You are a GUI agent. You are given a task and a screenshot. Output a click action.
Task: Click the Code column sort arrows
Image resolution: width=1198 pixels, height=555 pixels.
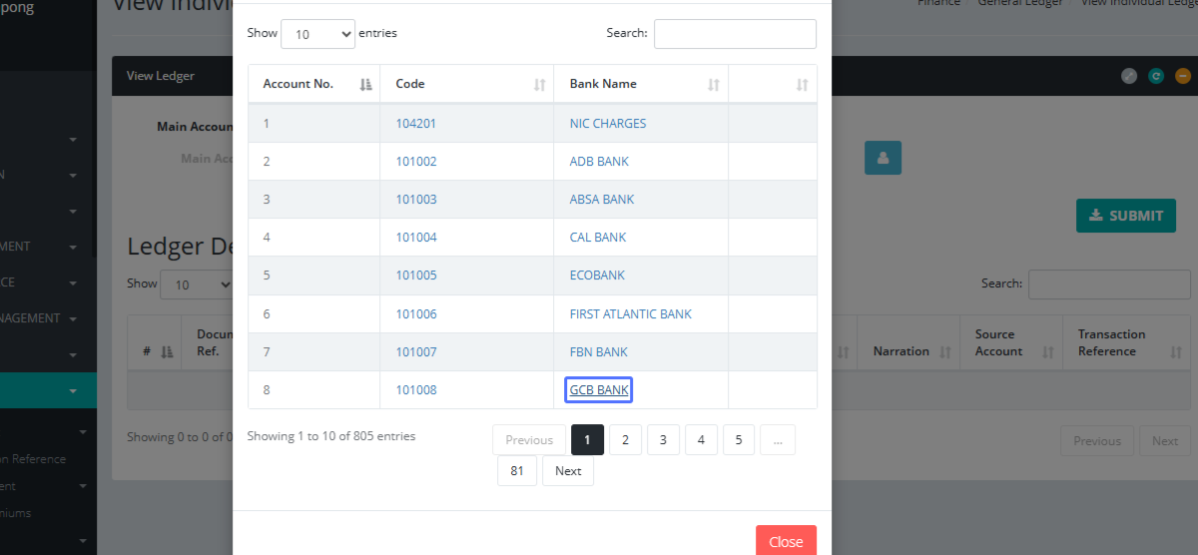coord(539,85)
